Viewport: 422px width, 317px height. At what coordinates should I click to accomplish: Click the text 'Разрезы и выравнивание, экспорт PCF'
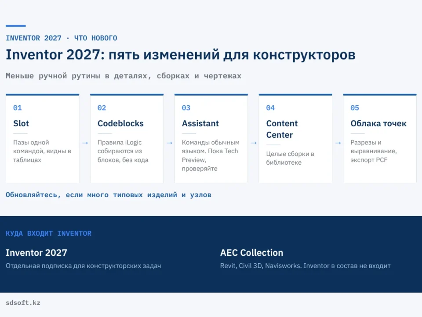(374, 151)
